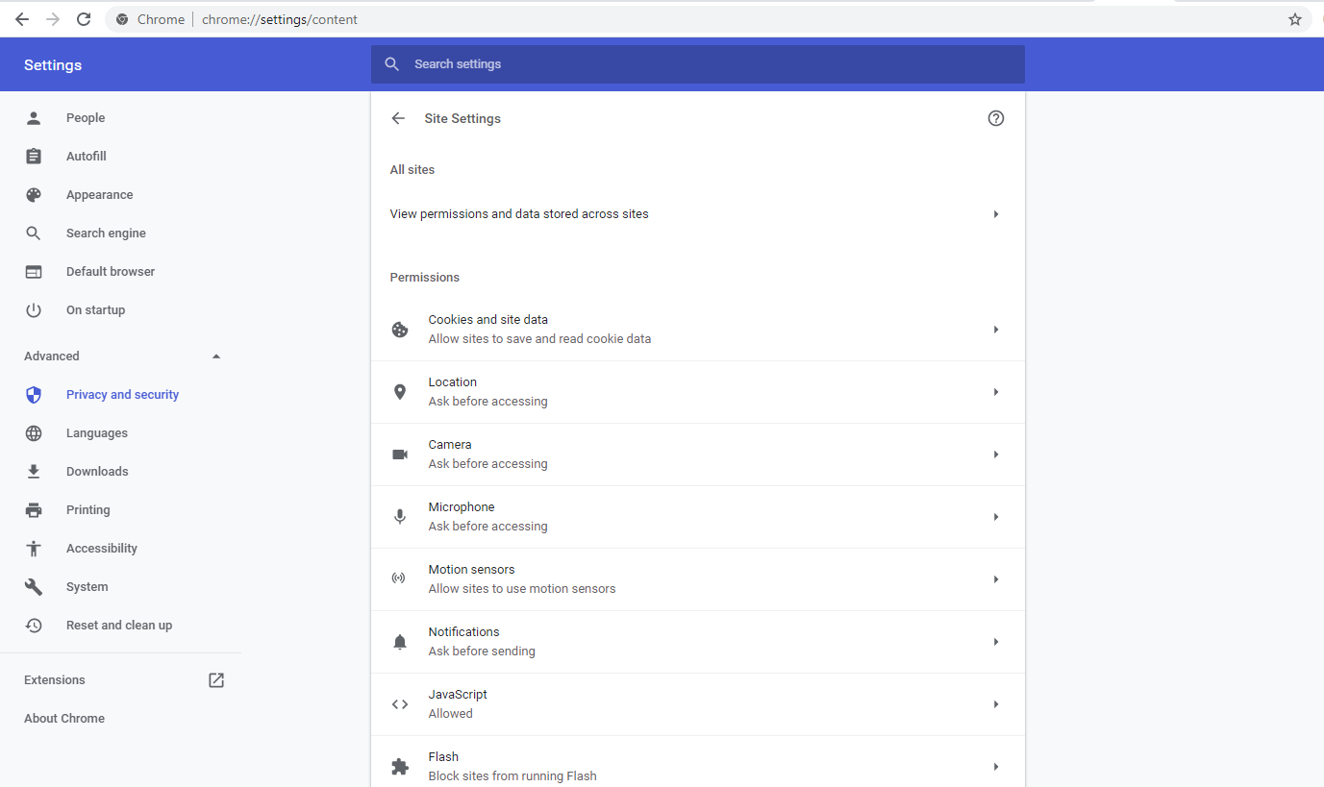Click Search settings input field

click(697, 64)
